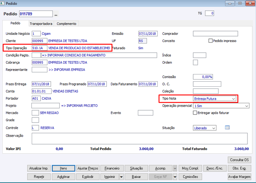Click the Baixar button

(x=136, y=177)
